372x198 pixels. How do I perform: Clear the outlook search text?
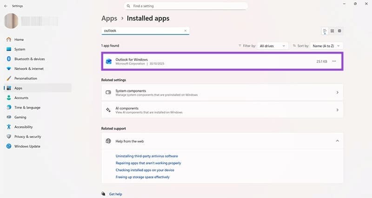click(x=186, y=31)
